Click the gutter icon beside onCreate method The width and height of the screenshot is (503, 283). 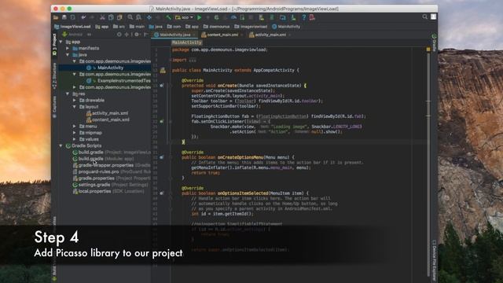162,86
